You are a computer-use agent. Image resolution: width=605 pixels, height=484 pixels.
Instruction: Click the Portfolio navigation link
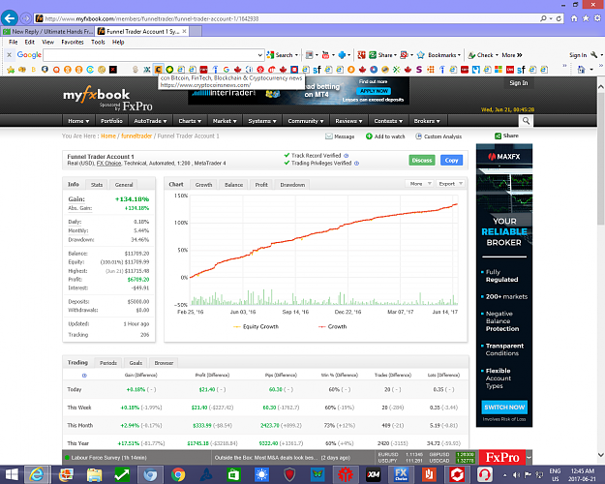(111, 121)
